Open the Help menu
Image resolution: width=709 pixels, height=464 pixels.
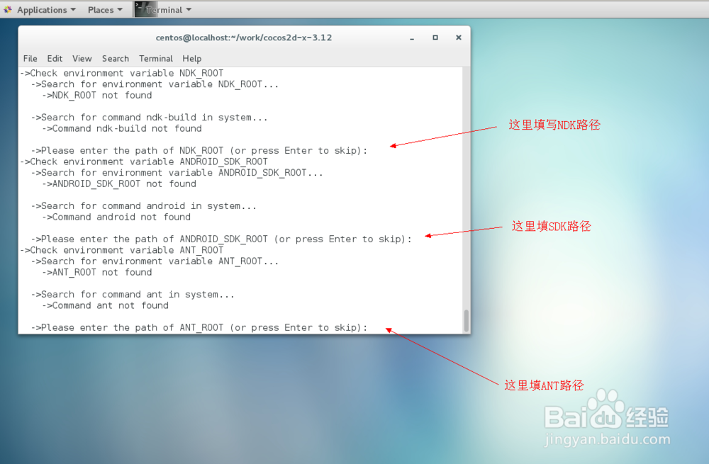pos(191,58)
